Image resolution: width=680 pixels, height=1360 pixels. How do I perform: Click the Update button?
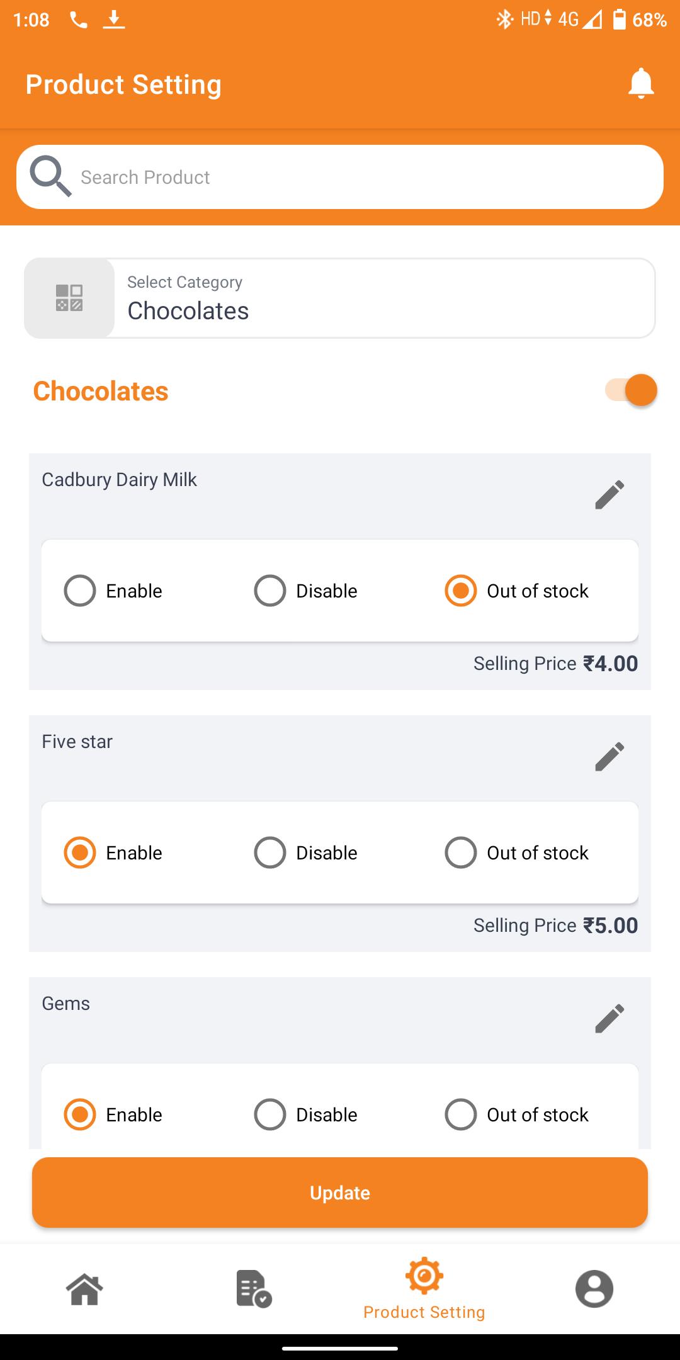340,1193
